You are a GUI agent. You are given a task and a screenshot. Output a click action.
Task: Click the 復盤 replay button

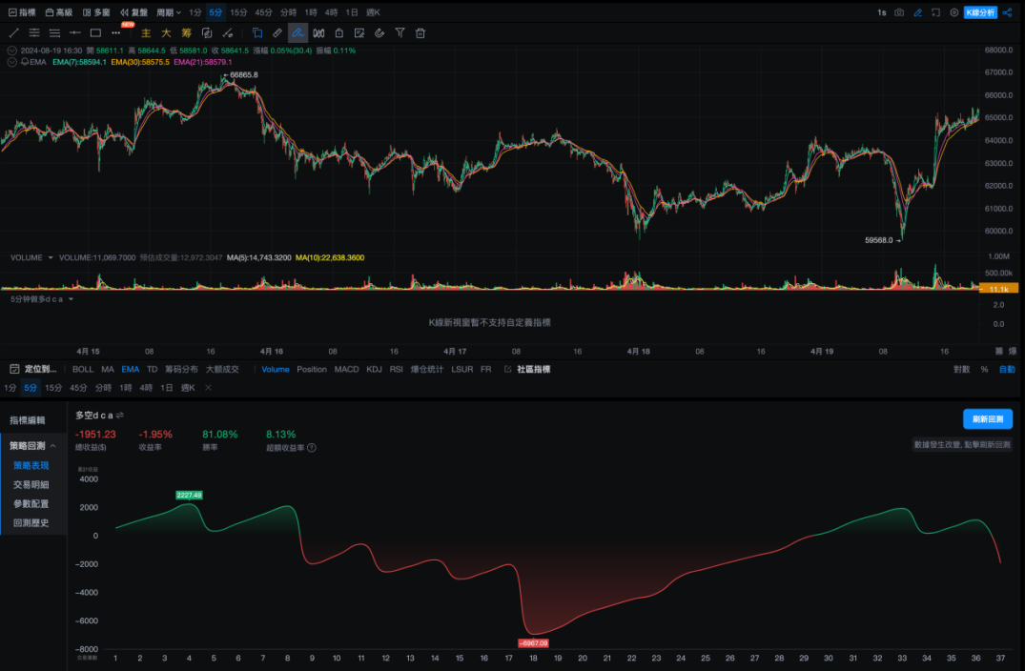click(134, 12)
